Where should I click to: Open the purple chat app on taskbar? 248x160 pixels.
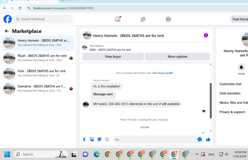pyautogui.click(x=85, y=154)
